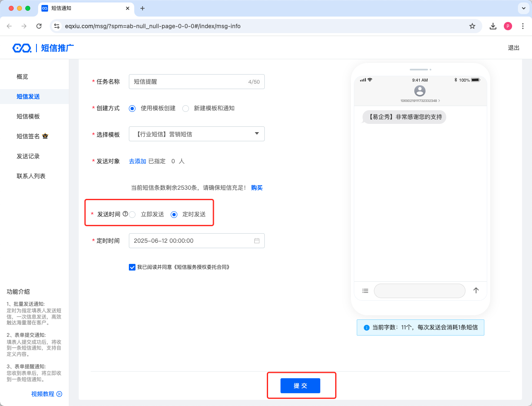532x406 pixels.
Task: Open the Chrome tab search dropdown arrow
Action: [x=522, y=8]
